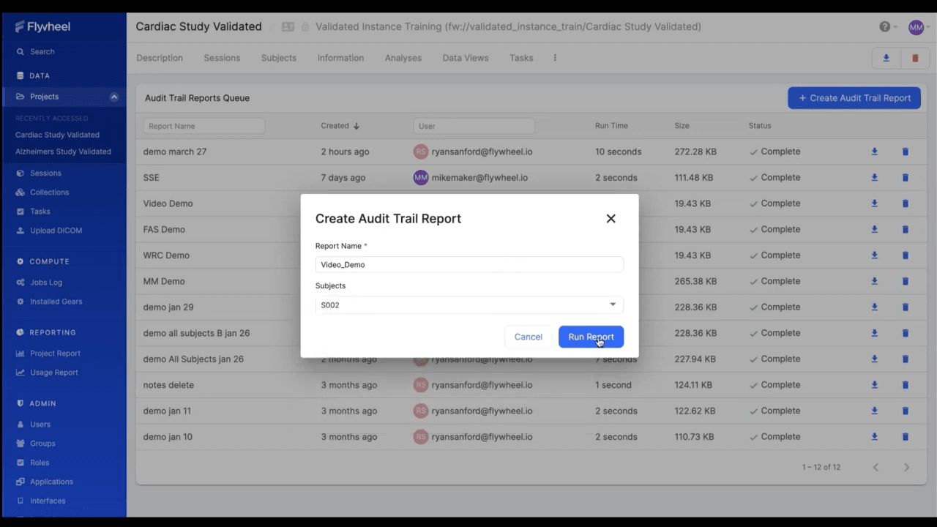The width and height of the screenshot is (937, 527).
Task: Open Installed Gears panel
Action: 56,301
